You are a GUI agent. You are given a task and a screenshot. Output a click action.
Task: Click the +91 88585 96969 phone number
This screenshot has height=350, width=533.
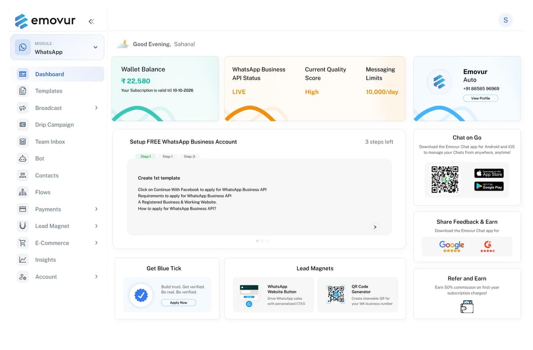(481, 89)
